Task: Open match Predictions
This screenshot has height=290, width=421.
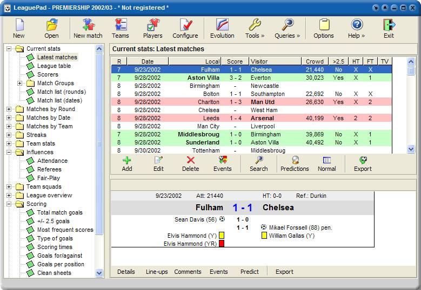Action: [295, 164]
